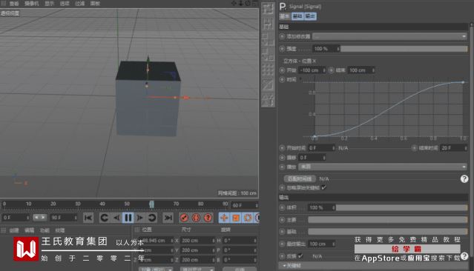Open the 播放 mode dropdown
The image size is (474, 271).
tap(383, 167)
